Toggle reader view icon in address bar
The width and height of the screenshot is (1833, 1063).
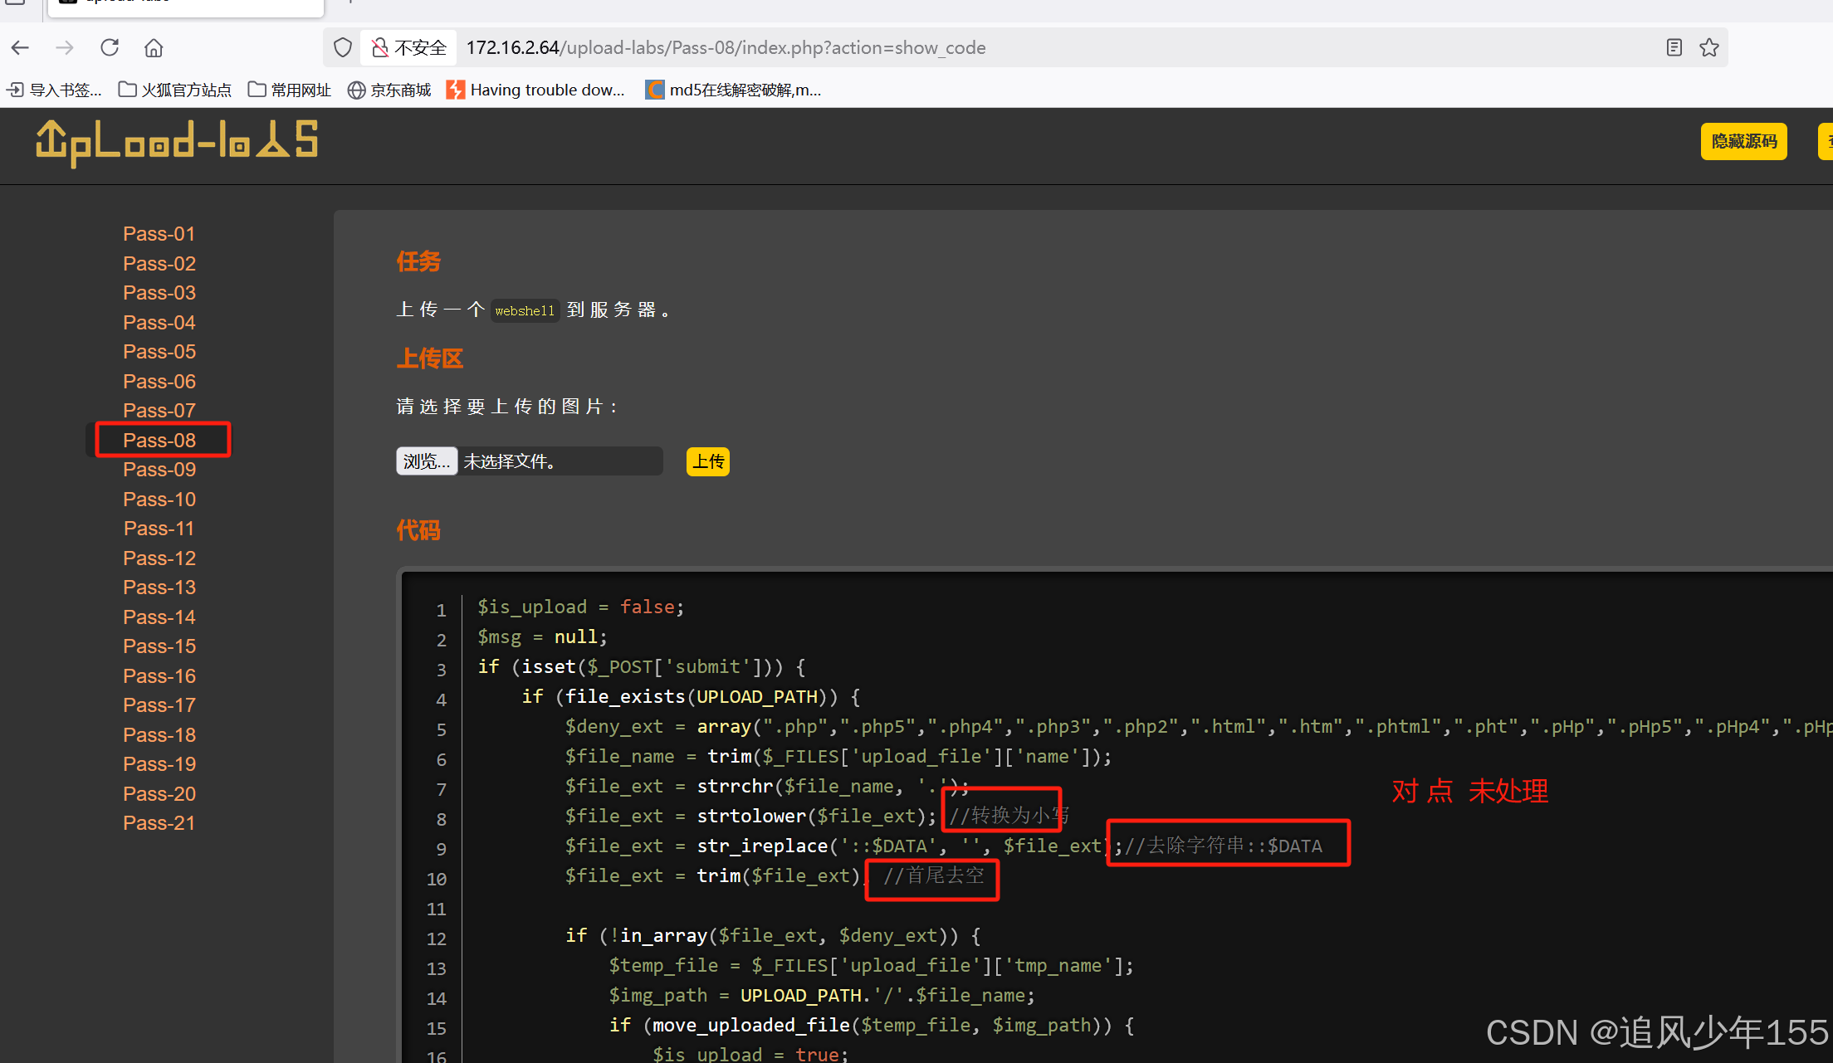tap(1674, 48)
